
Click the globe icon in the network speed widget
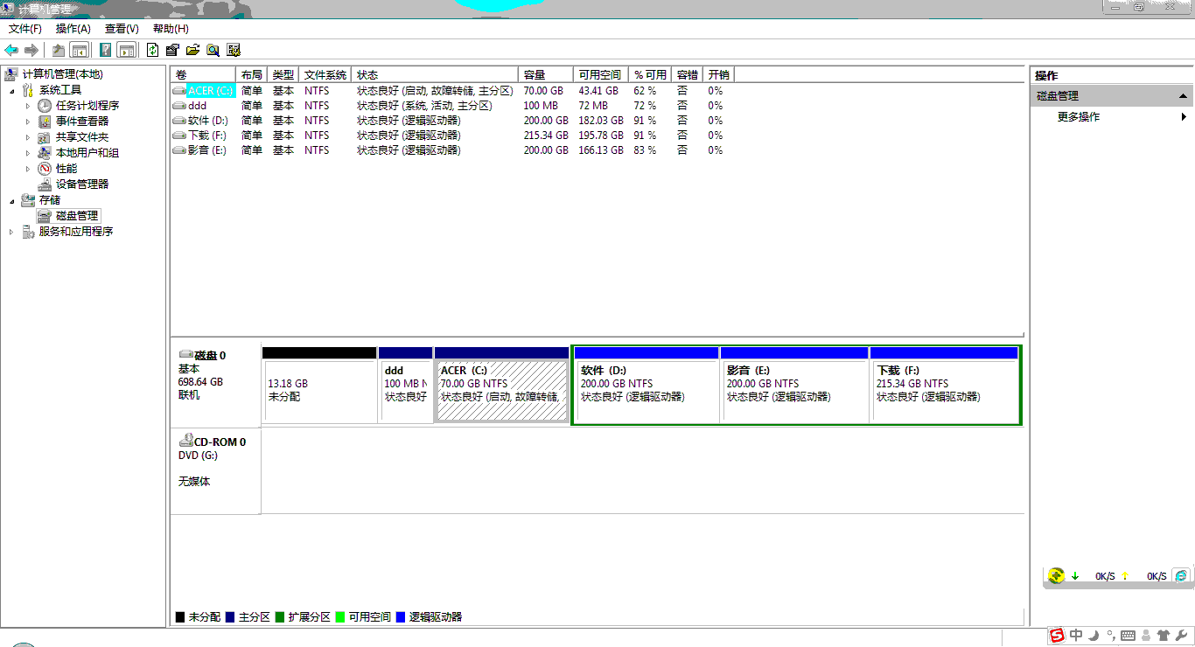tap(1056, 575)
